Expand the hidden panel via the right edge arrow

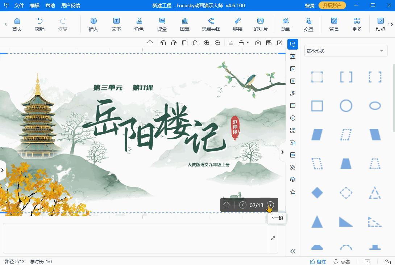coord(283,152)
